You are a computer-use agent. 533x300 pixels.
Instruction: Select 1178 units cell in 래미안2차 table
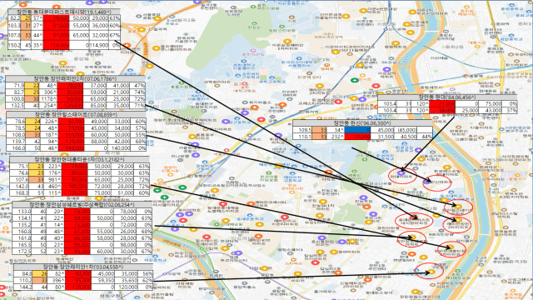(x=48, y=99)
